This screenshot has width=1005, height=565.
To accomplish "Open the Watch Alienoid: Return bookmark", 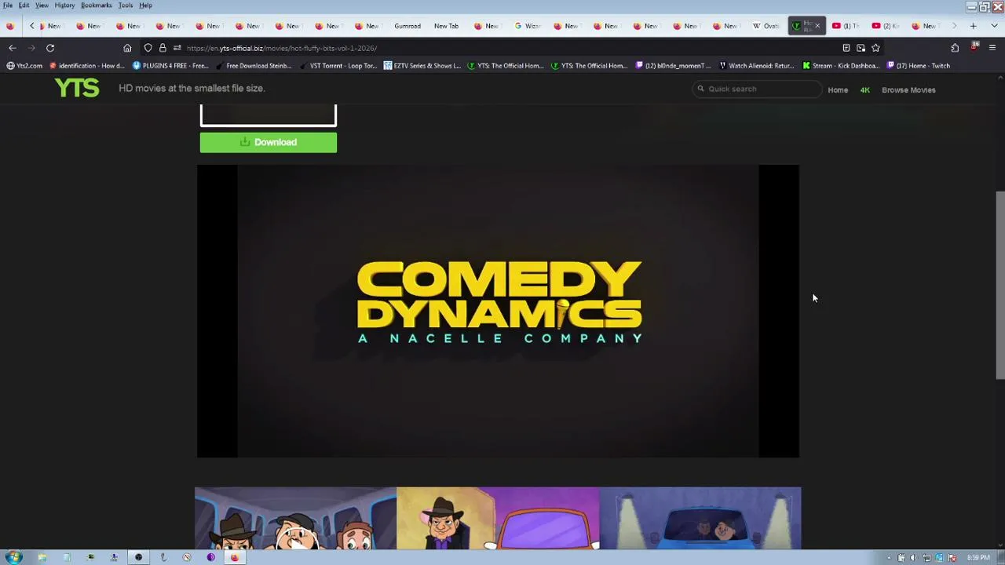I will point(756,66).
